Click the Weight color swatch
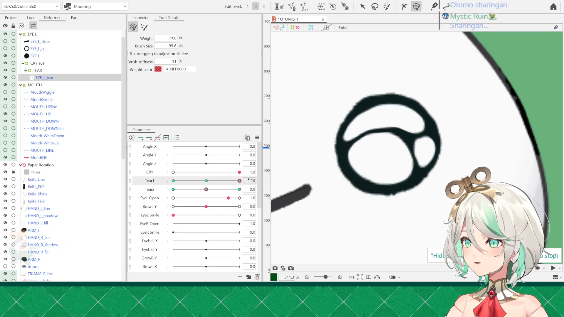Screen dimensions: 564x317 (158, 69)
